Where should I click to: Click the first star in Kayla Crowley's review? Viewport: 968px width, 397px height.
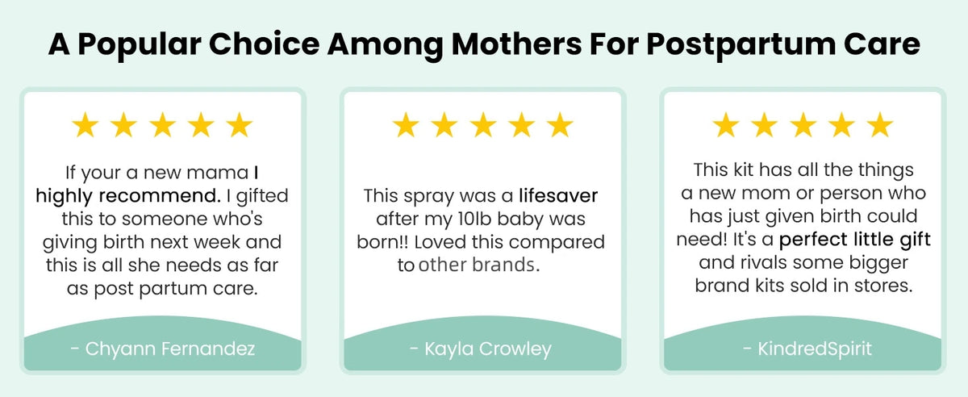pos(405,125)
